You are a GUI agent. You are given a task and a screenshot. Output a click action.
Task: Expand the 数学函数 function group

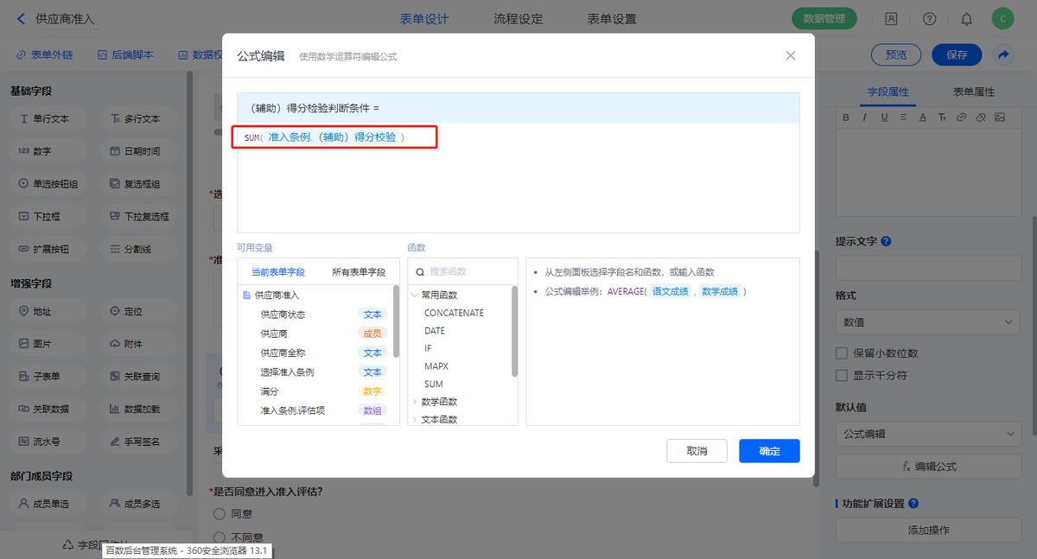[x=415, y=402]
